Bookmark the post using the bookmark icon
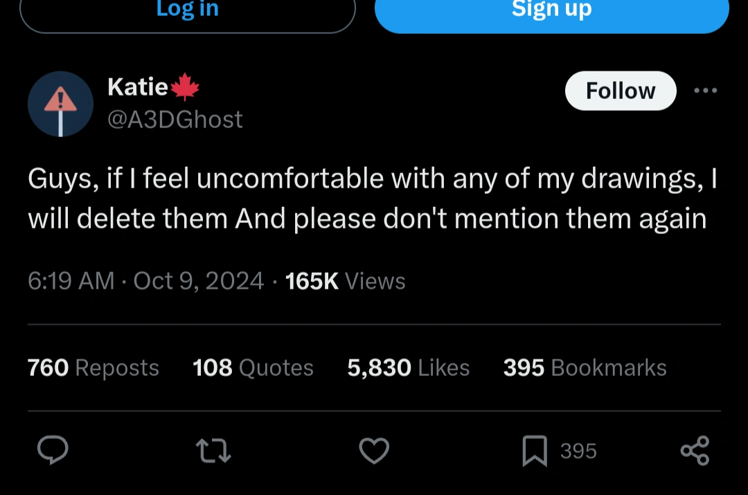 pyautogui.click(x=535, y=451)
